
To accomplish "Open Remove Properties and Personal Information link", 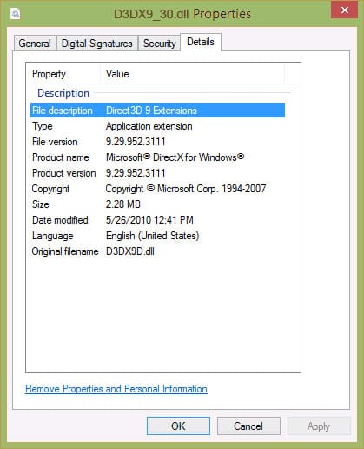I will coord(116,389).
